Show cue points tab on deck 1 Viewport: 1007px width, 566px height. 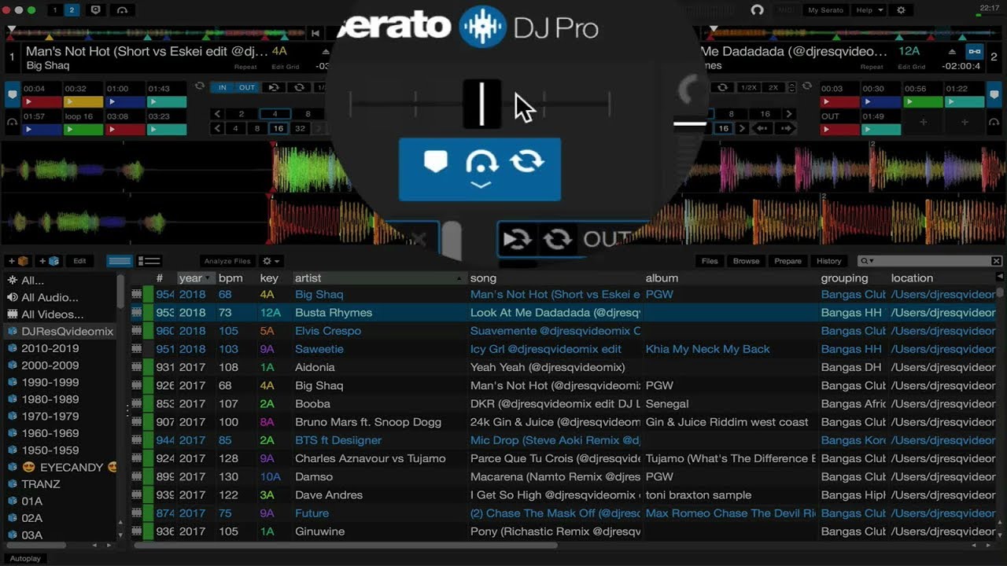click(x=13, y=96)
